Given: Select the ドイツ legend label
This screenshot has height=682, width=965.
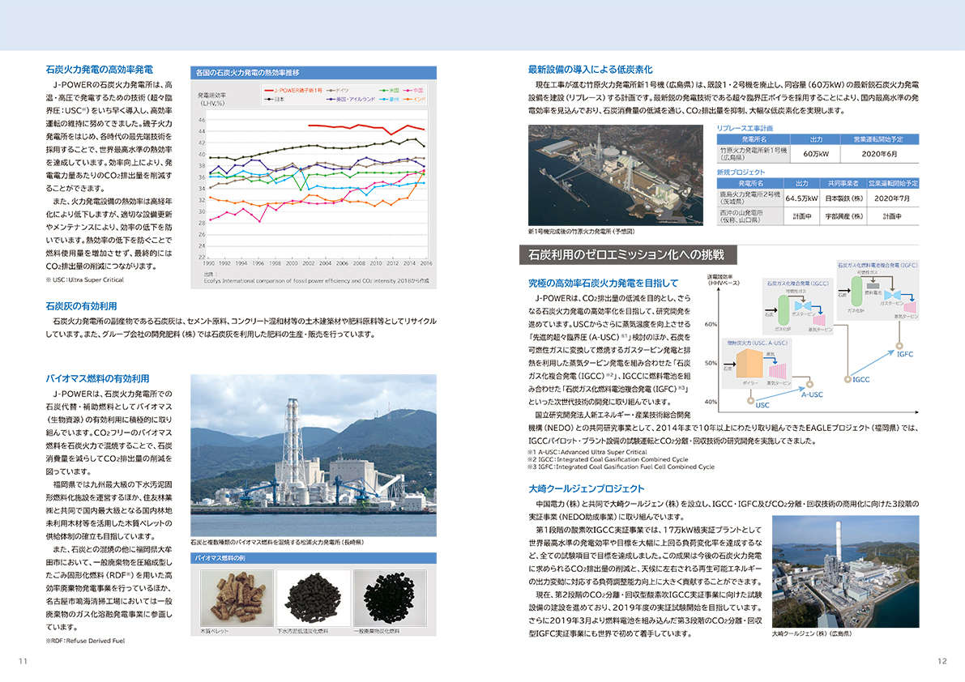Looking at the screenshot, I should (342, 91).
